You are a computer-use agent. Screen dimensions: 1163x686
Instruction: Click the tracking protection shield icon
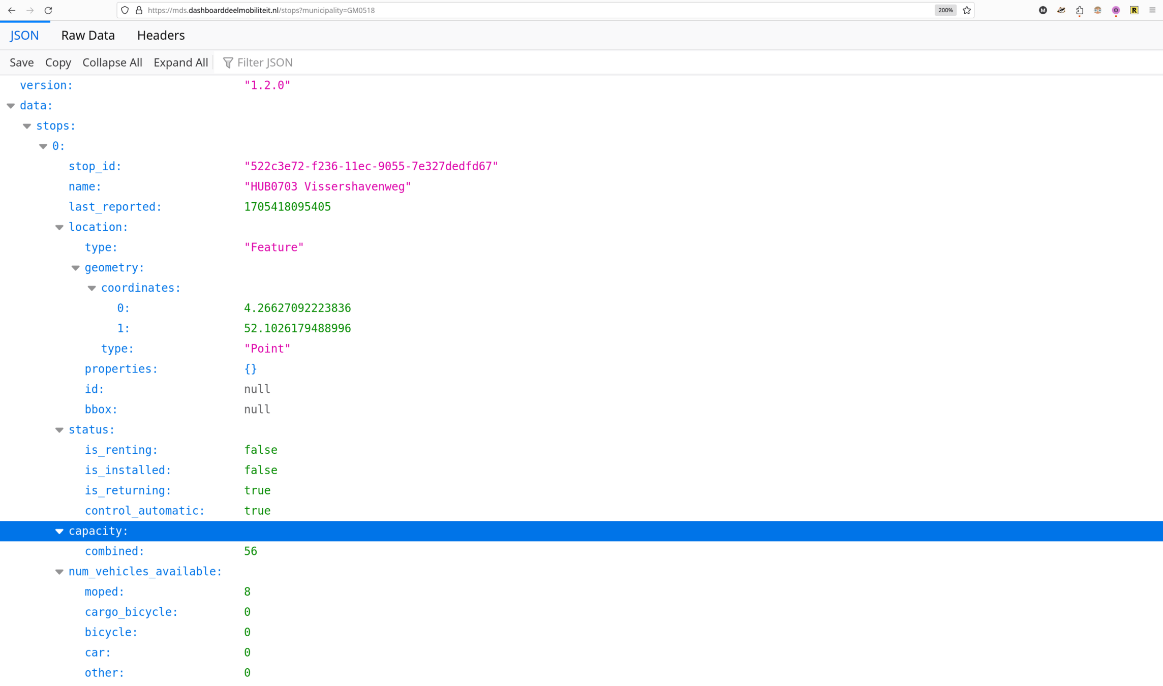click(x=125, y=10)
